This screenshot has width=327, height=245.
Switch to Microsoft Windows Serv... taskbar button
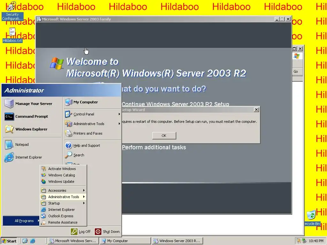point(73,241)
